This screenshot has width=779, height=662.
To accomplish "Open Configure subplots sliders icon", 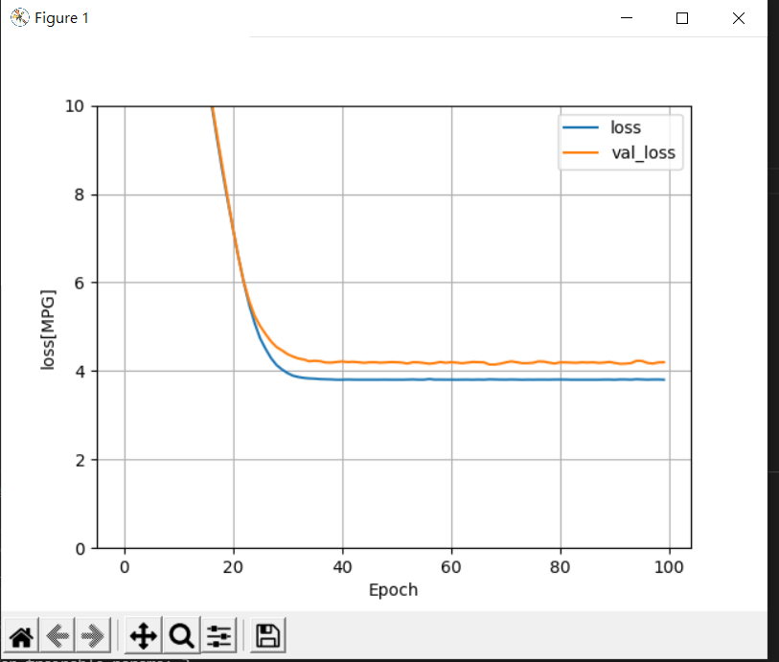I will point(219,636).
